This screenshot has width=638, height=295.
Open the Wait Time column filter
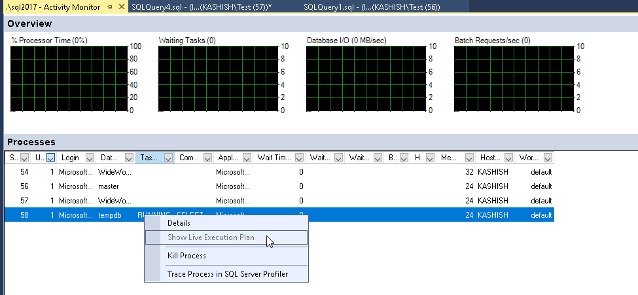point(299,158)
